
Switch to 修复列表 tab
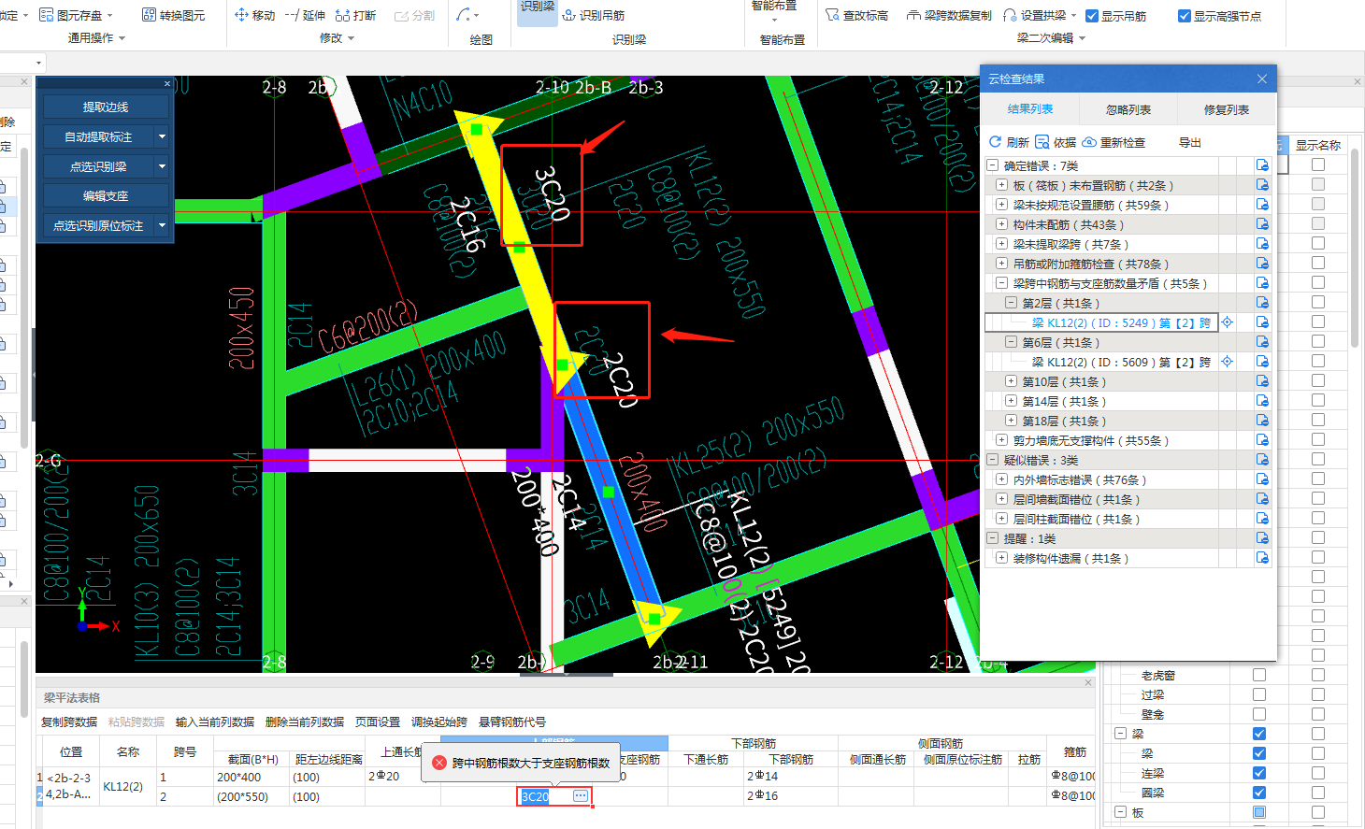pos(1227,109)
